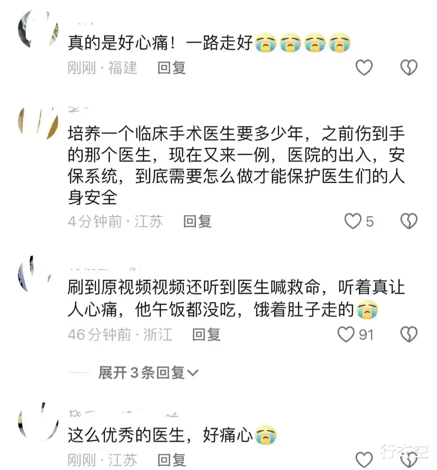Viewport: 437px width, 470px height.
Task: Tap broken heart on 4分钟前 Jiangsu comment
Action: [x=409, y=221]
